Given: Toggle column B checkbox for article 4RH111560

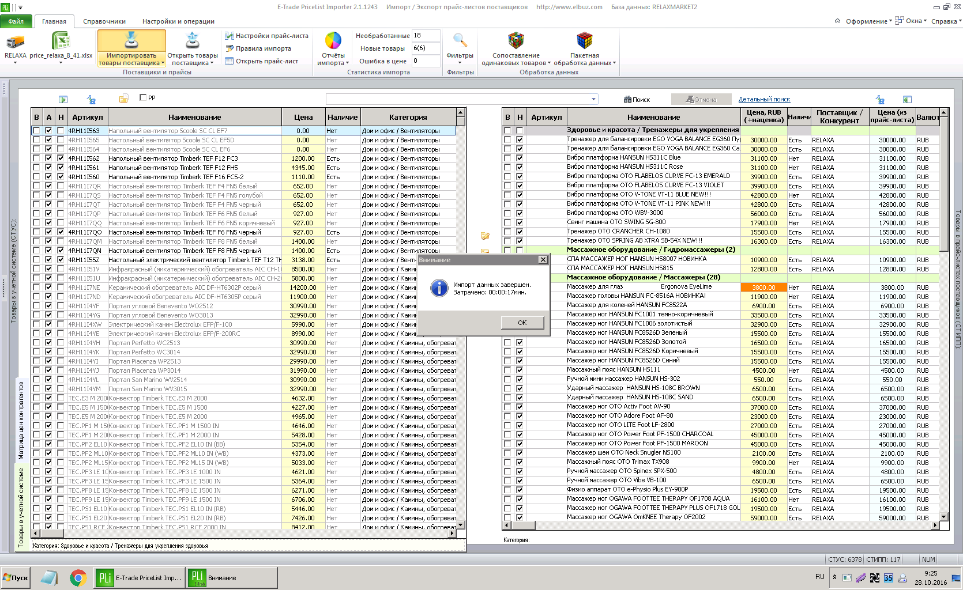Looking at the screenshot, I should (x=36, y=177).
